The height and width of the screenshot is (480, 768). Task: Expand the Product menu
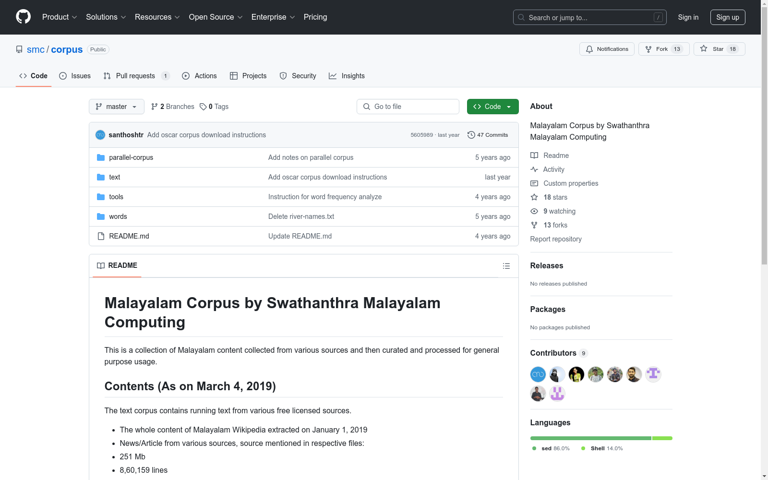(60, 17)
